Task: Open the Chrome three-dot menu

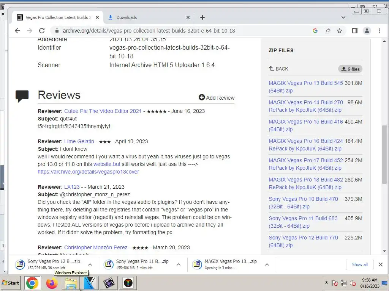Action: (x=379, y=31)
